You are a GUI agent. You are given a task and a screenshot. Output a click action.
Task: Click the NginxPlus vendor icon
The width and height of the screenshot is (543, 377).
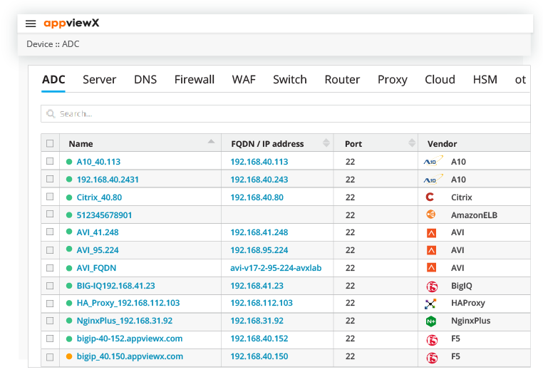click(x=430, y=321)
